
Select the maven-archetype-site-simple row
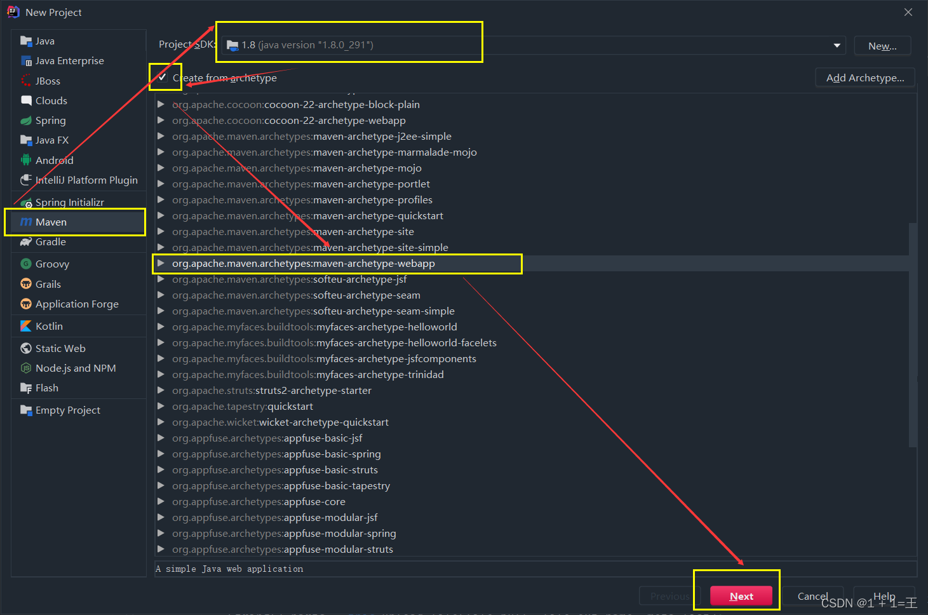(532, 247)
